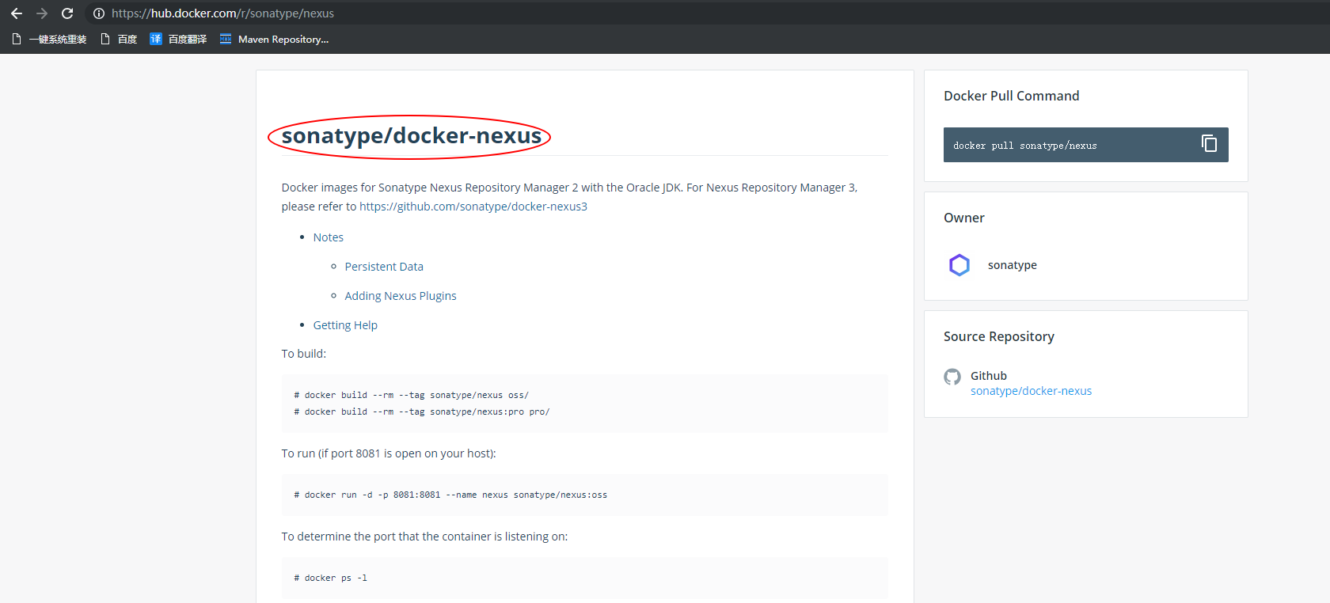Screen dimensions: 1330x603
Task: Click the docker build sonatype/nexus:pro line
Action: pyautogui.click(x=422, y=411)
